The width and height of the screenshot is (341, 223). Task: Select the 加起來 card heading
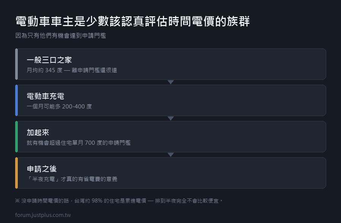point(38,133)
